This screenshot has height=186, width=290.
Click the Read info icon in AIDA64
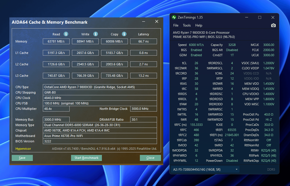tap(66, 34)
